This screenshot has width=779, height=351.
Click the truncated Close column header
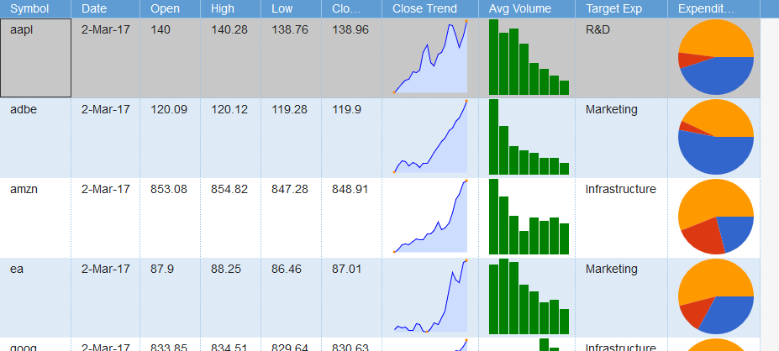tap(352, 9)
